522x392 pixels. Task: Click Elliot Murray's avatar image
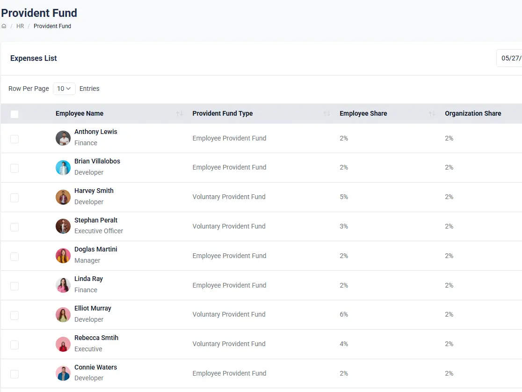click(63, 315)
